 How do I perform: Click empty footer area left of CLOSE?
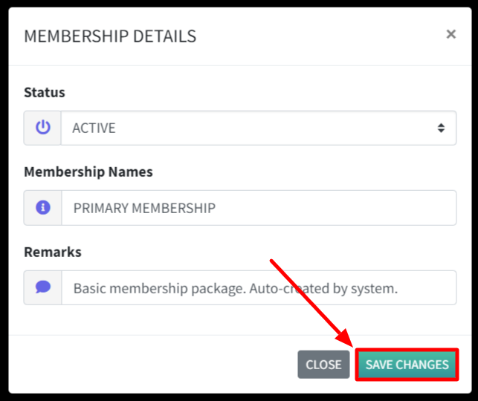(x=149, y=364)
